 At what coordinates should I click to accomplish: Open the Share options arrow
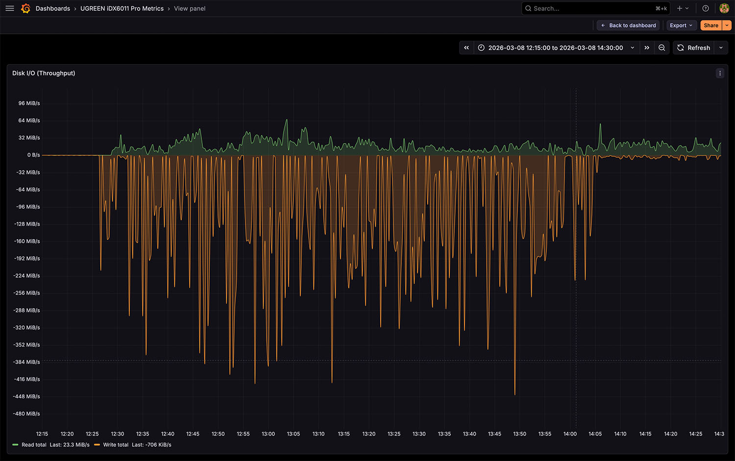[727, 25]
